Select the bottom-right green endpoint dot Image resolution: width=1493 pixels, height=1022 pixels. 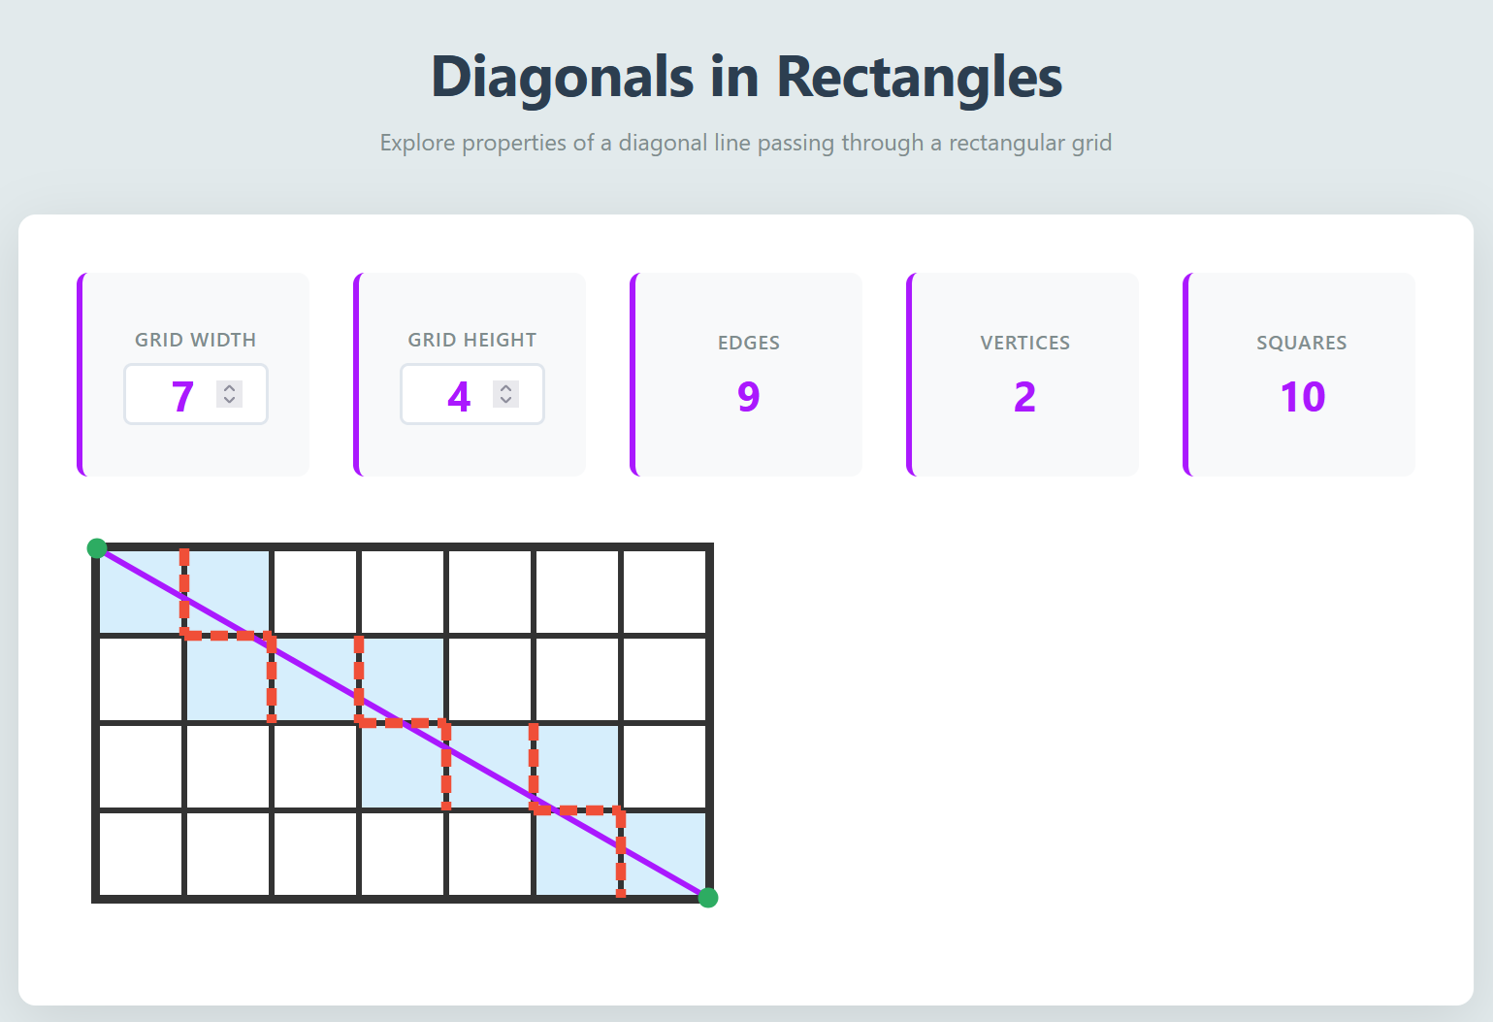[x=708, y=898]
